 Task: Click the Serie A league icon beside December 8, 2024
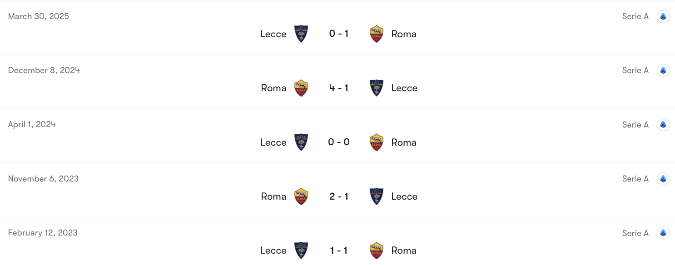click(663, 70)
